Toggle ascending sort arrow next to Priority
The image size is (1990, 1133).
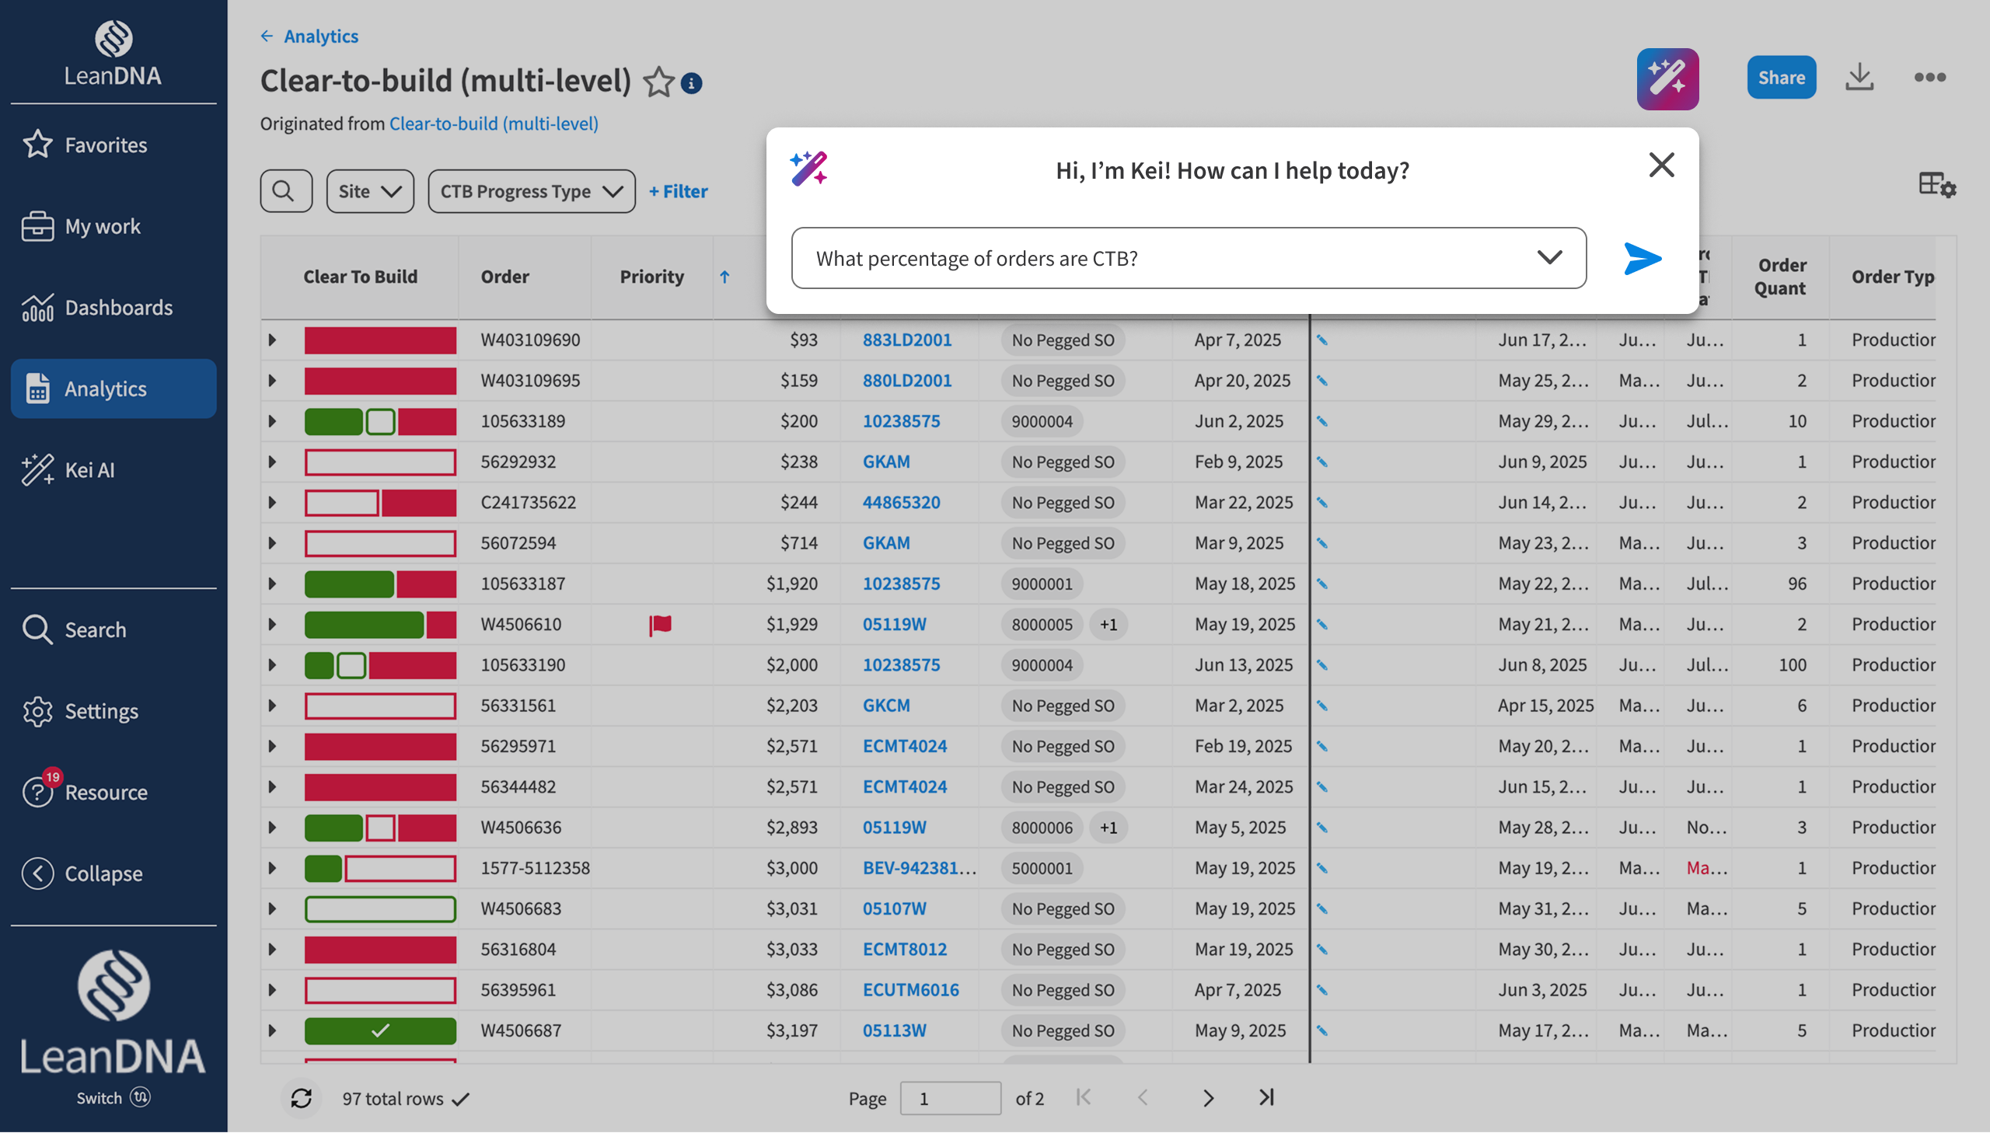724,277
